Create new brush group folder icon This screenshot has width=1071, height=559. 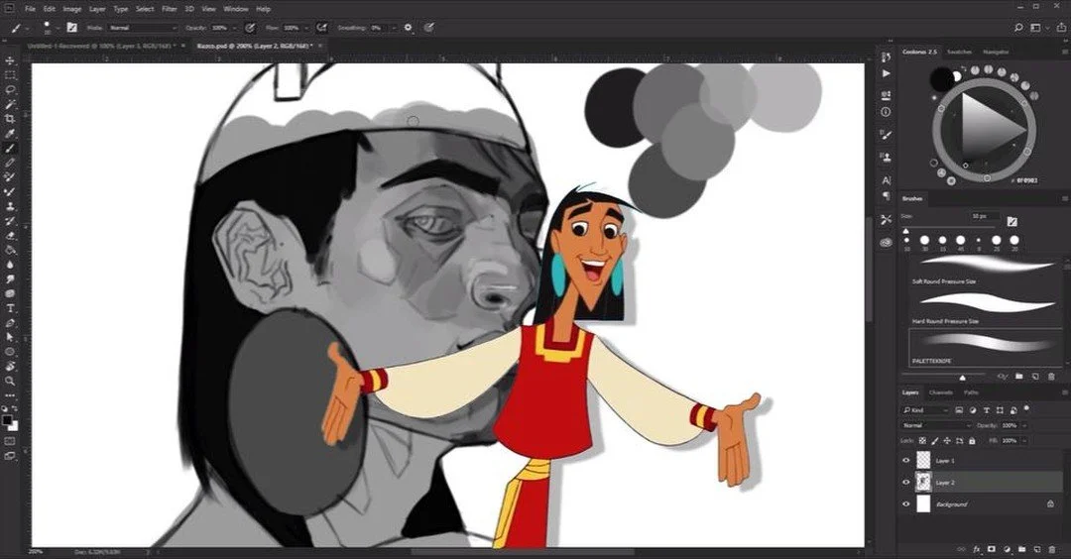tap(1019, 376)
